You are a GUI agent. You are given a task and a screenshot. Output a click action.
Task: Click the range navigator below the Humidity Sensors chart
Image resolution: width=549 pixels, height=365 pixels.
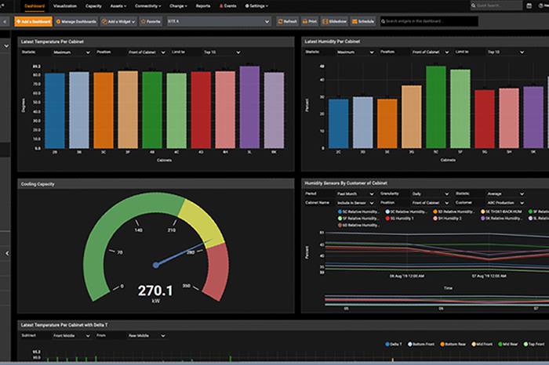(437, 301)
